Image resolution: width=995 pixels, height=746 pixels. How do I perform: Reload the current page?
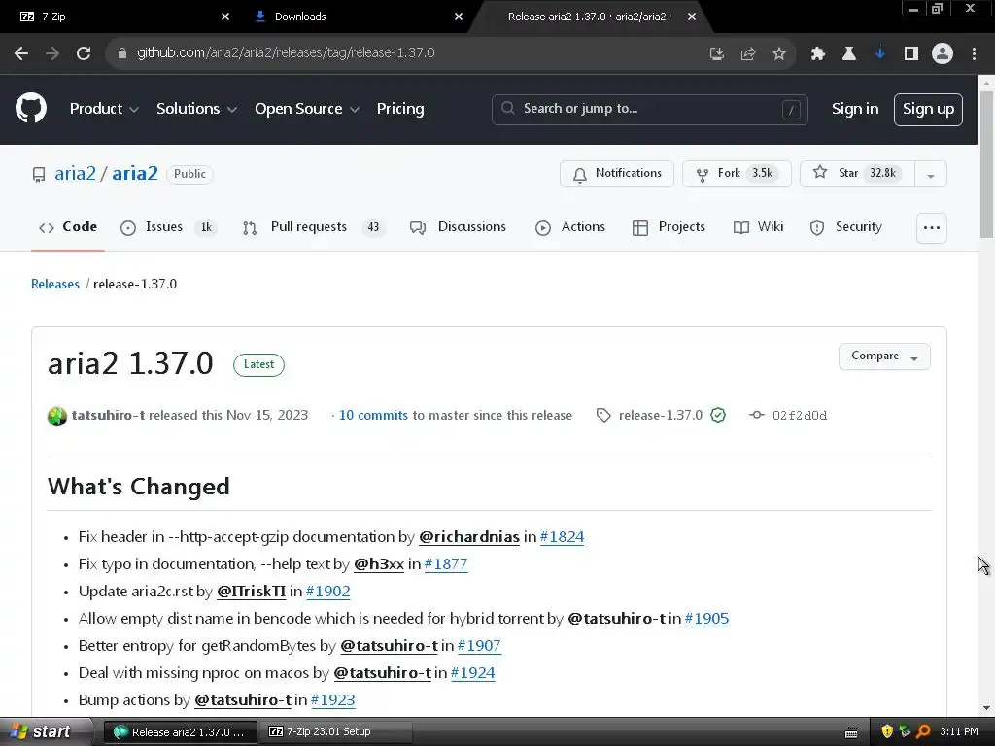84,53
